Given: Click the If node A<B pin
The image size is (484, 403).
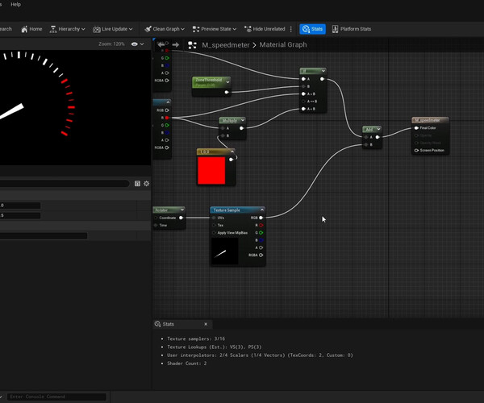Looking at the screenshot, I should tap(303, 109).
